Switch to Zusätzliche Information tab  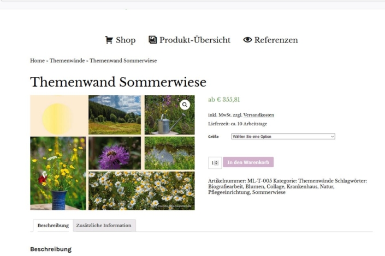pyautogui.click(x=104, y=225)
